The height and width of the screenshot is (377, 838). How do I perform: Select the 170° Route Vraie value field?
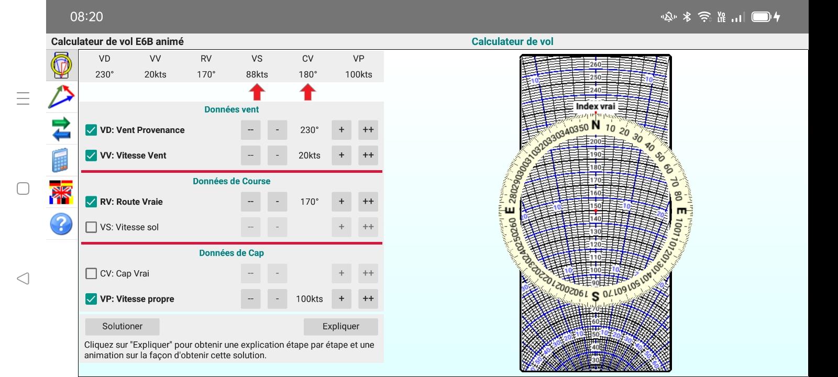pos(310,202)
